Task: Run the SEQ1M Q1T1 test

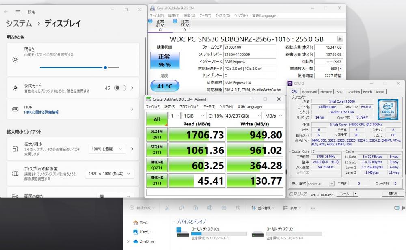Action: tap(157, 150)
